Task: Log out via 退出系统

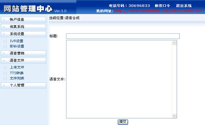Action: pyautogui.click(x=183, y=6)
